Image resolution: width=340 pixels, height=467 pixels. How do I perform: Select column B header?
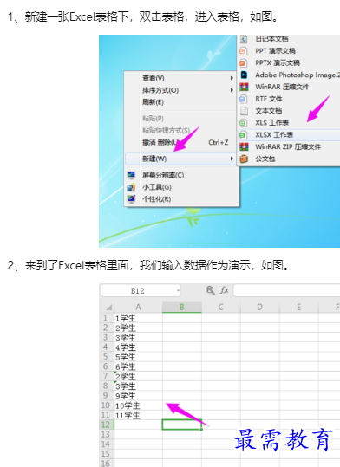click(x=182, y=307)
